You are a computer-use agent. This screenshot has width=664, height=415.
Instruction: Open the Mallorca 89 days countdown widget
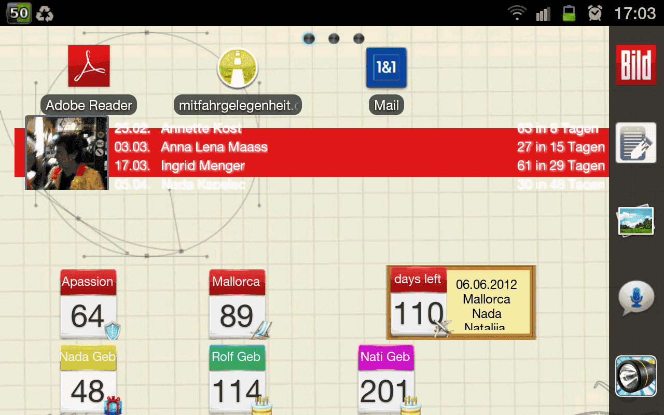238,305
